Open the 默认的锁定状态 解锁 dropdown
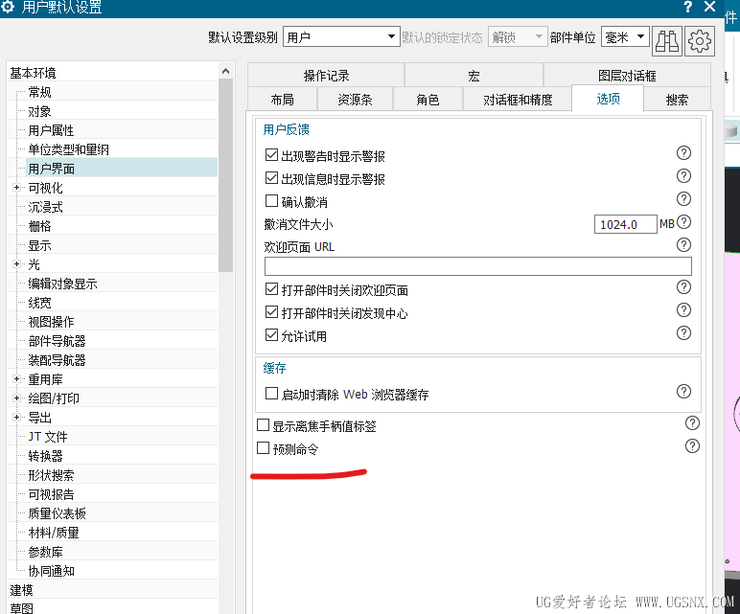 tap(518, 36)
